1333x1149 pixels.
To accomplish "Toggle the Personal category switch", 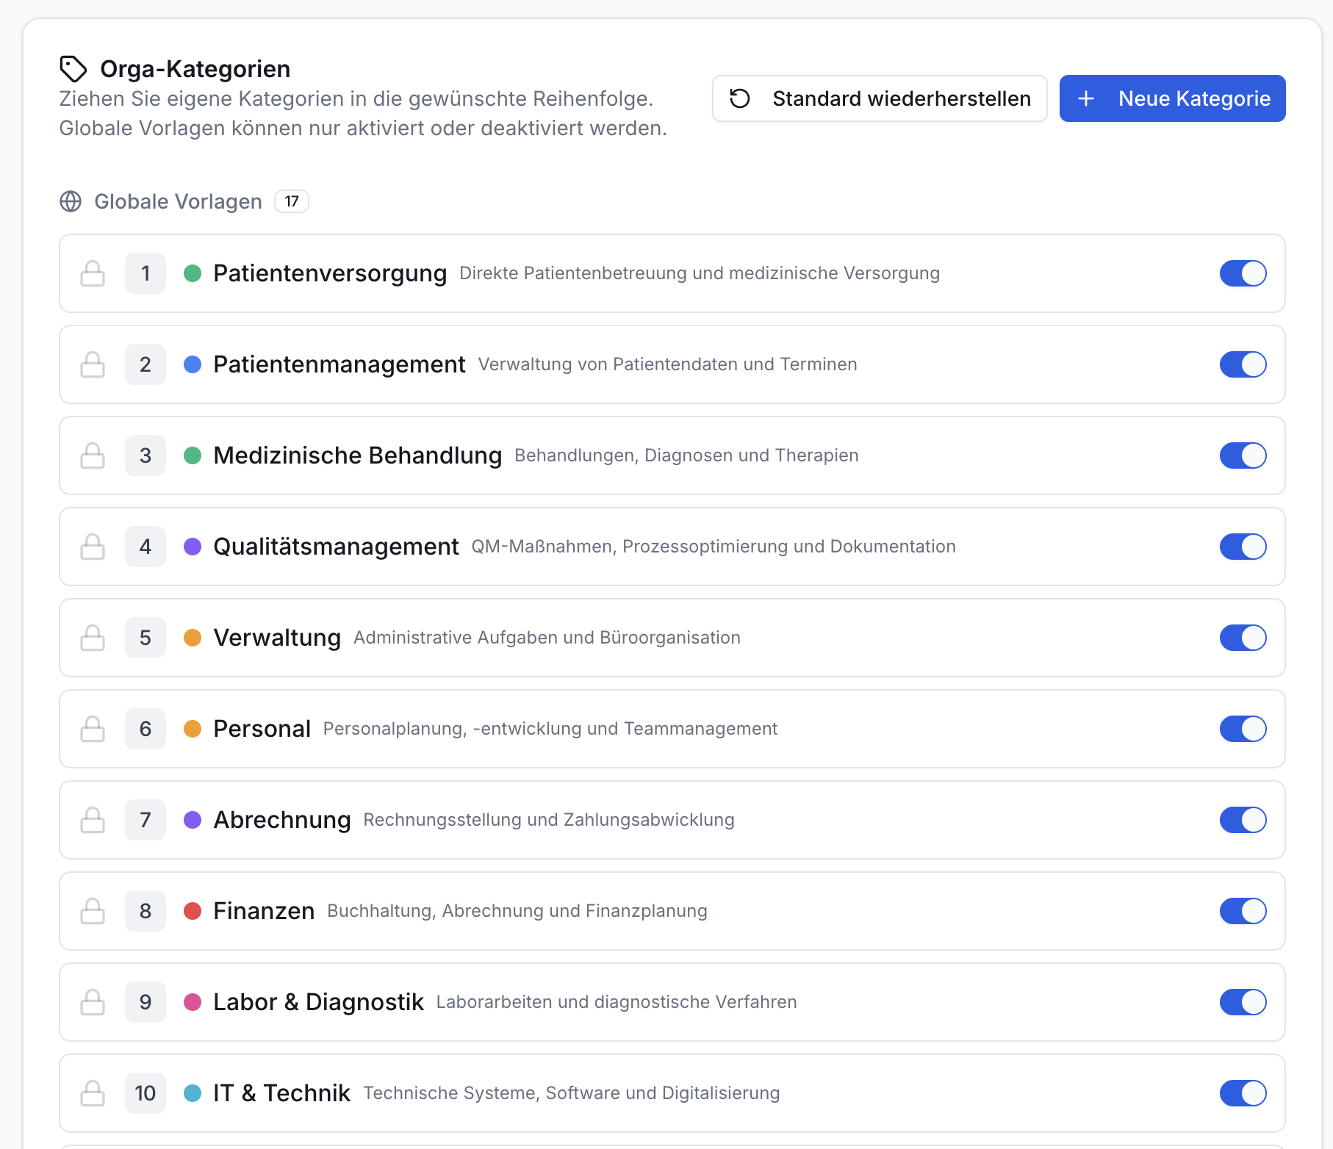I will click(x=1243, y=729).
